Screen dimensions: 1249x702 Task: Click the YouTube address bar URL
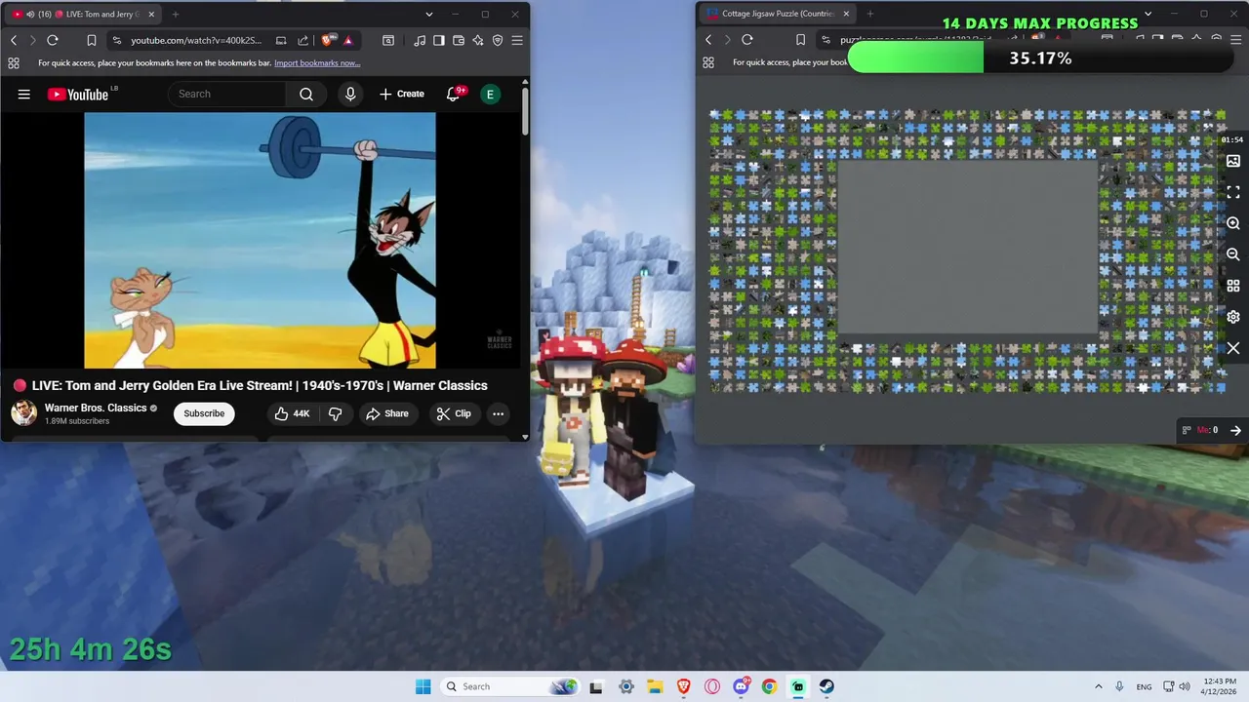click(196, 40)
